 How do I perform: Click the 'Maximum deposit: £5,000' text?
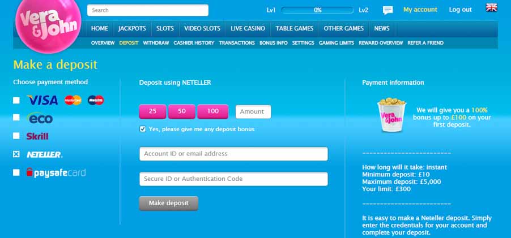coord(402,182)
